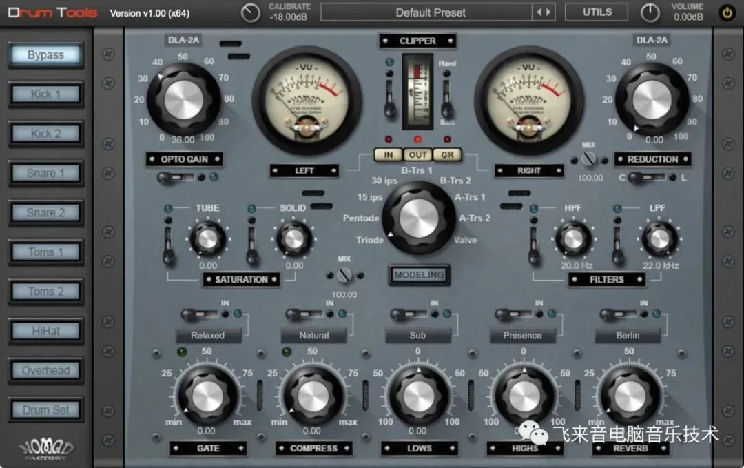Open the Relaxed gate type selector
The height and width of the screenshot is (468, 744).
click(208, 335)
